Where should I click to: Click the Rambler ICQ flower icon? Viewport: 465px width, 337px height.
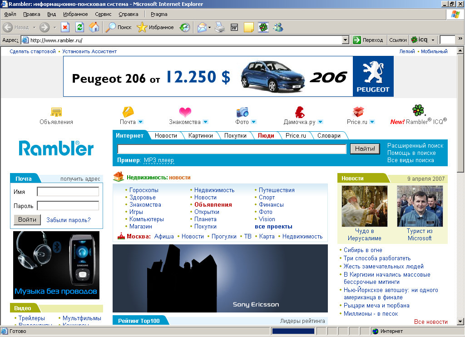[418, 110]
